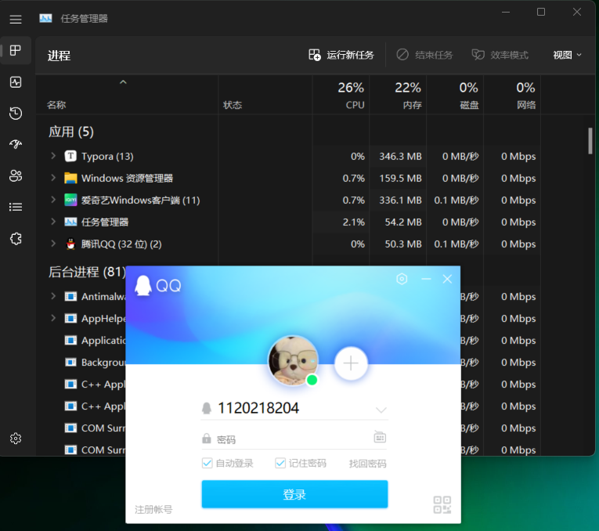Open Task Manager settings gear

tap(16, 438)
